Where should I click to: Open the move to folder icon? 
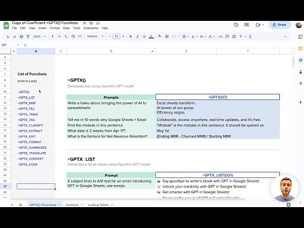[x=91, y=23]
